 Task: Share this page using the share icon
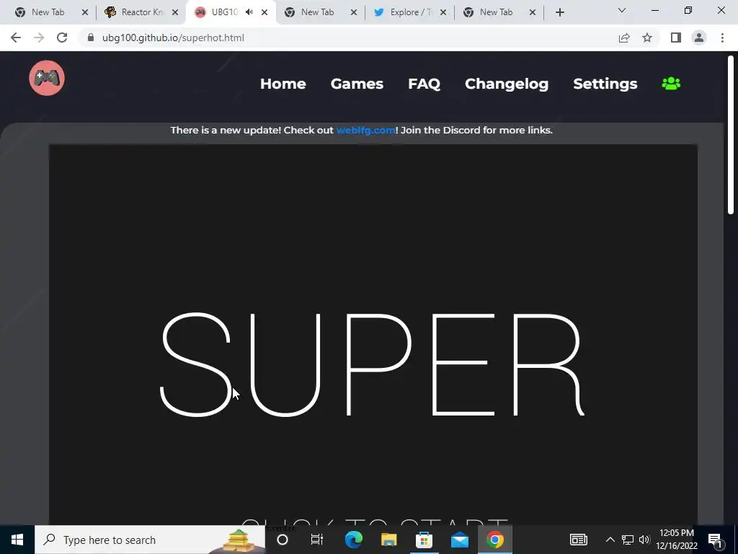[624, 38]
